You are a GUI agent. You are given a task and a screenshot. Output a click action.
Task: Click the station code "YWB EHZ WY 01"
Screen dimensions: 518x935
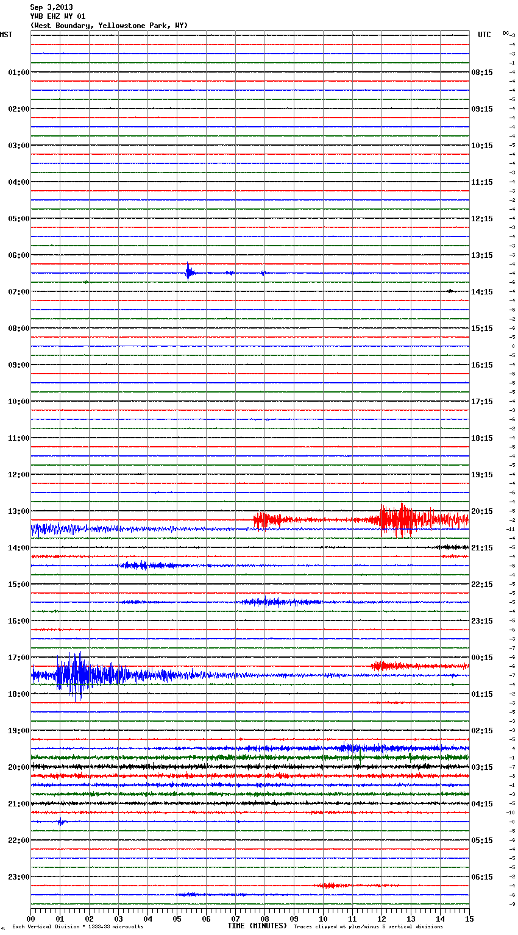tap(58, 16)
